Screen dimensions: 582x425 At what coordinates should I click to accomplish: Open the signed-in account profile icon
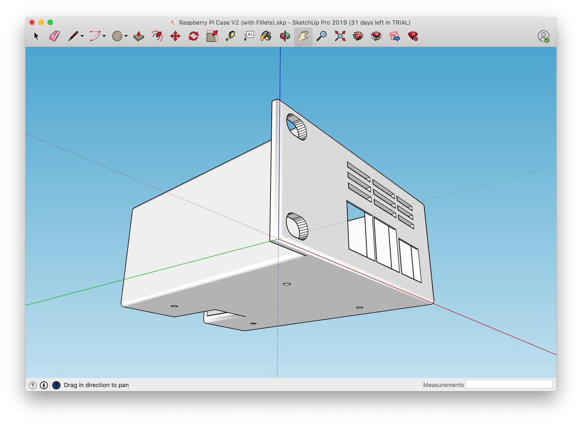tap(543, 36)
